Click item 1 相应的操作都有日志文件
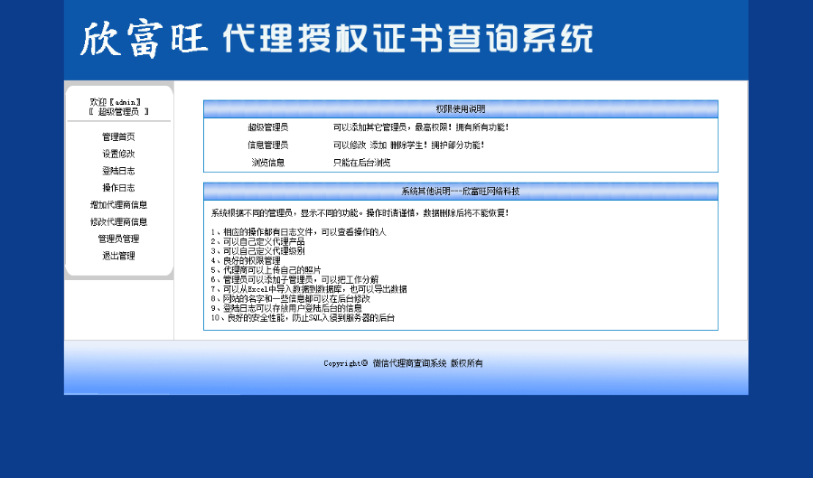813x478 pixels. coord(298,232)
